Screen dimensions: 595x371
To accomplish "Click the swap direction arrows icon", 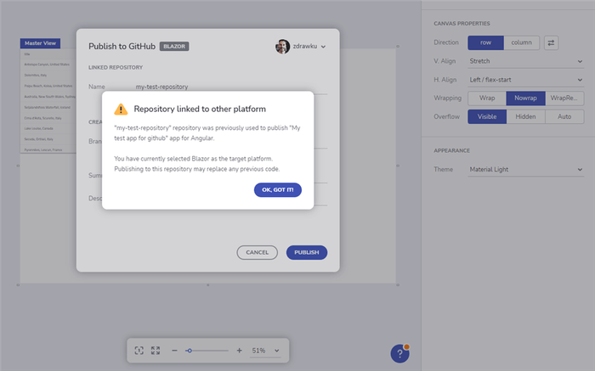I will click(x=551, y=42).
